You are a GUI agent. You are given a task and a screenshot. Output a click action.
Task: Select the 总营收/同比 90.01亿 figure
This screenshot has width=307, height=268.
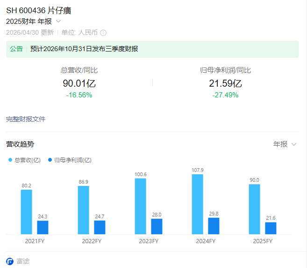point(79,83)
